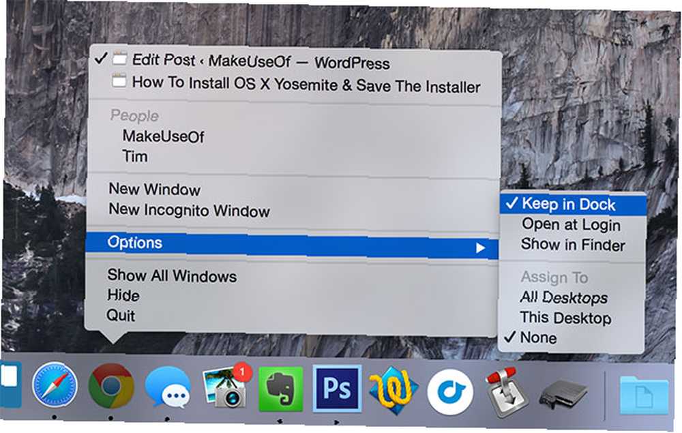
Task: Toggle Keep in Dock option
Action: point(572,204)
